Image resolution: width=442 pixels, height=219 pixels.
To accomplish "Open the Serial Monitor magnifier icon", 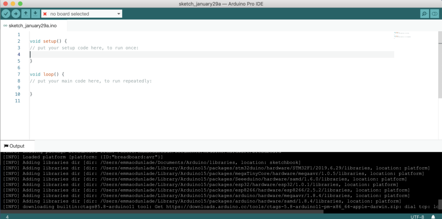I will pyautogui.click(x=424, y=14).
